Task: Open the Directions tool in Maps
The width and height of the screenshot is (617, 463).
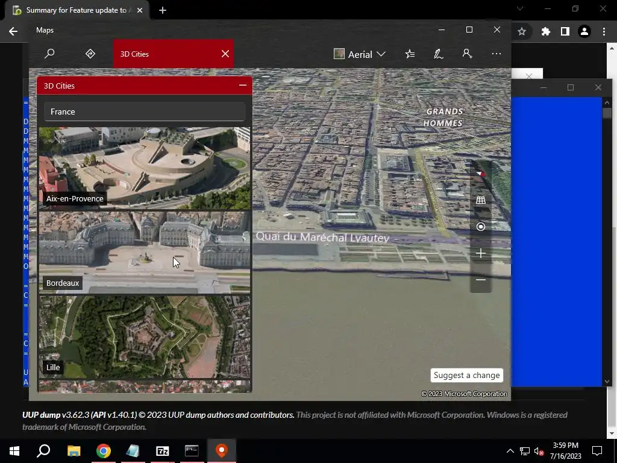Action: click(x=90, y=54)
